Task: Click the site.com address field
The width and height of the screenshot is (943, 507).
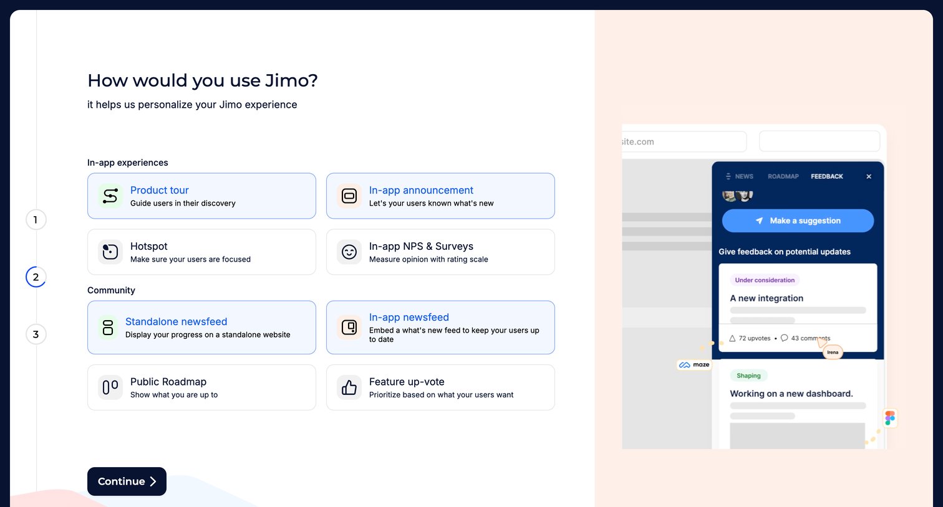Action: point(684,141)
